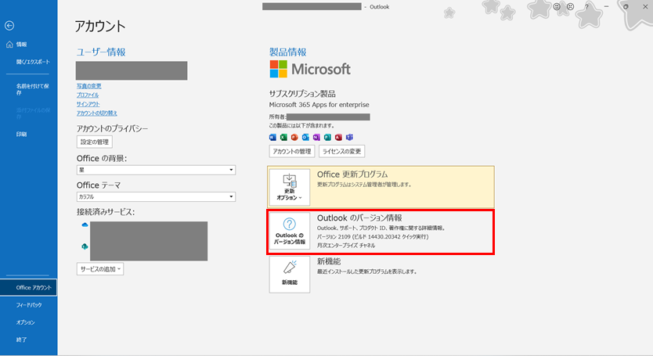Click the アカウントの切り替え link
The width and height of the screenshot is (653, 356).
[96, 113]
